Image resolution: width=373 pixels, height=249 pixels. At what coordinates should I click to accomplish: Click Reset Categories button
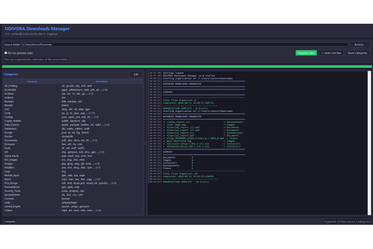tap(357, 53)
